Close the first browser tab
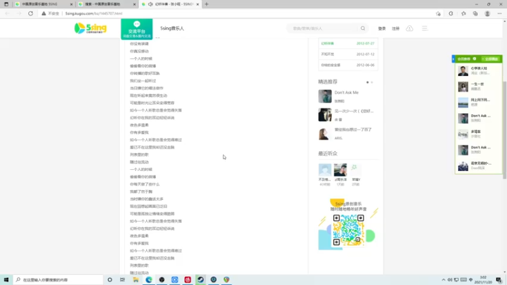The height and width of the screenshot is (285, 507). coord(71,4)
